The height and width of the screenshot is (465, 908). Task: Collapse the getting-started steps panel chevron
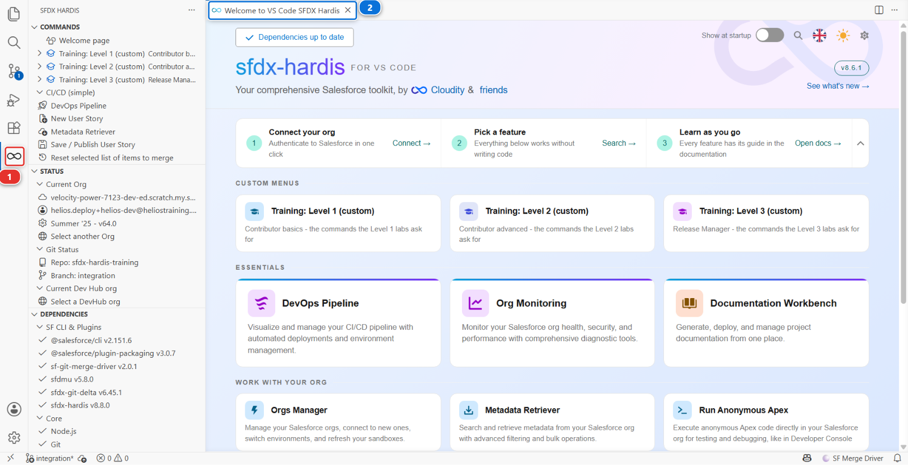pos(860,143)
